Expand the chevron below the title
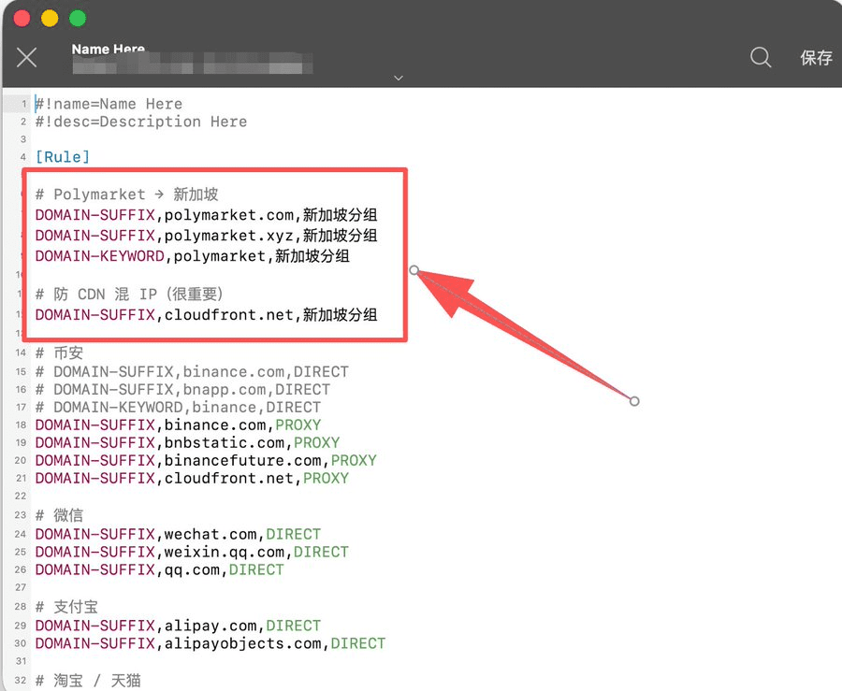This screenshot has height=691, width=842. pos(399,79)
